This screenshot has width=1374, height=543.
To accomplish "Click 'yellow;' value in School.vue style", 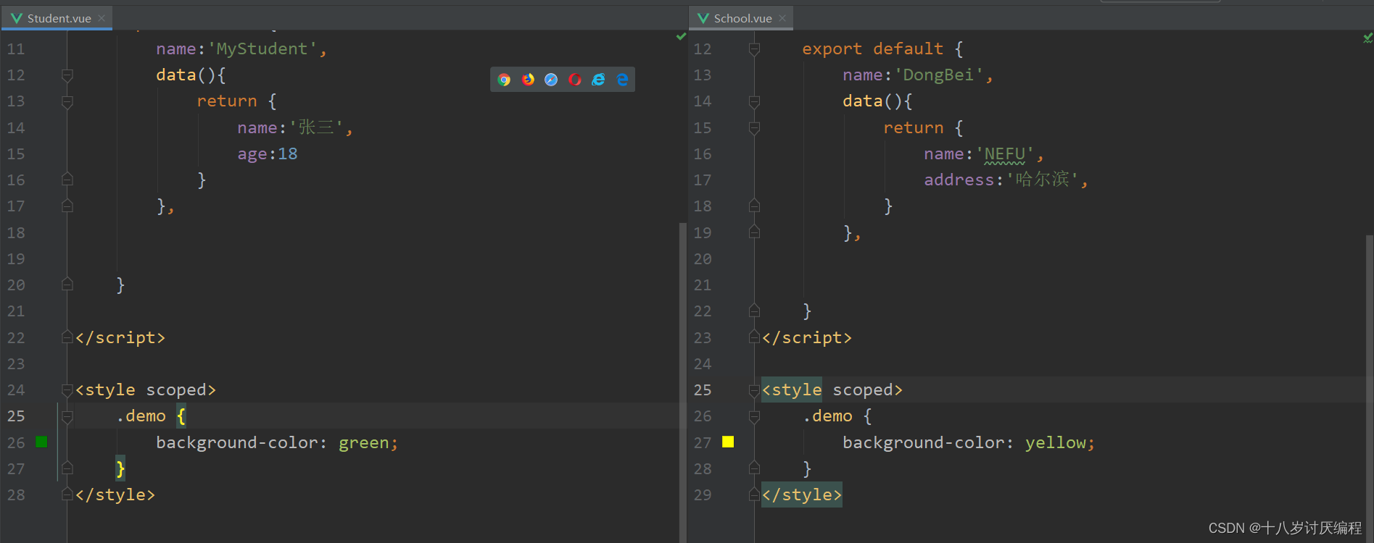I will [1060, 442].
